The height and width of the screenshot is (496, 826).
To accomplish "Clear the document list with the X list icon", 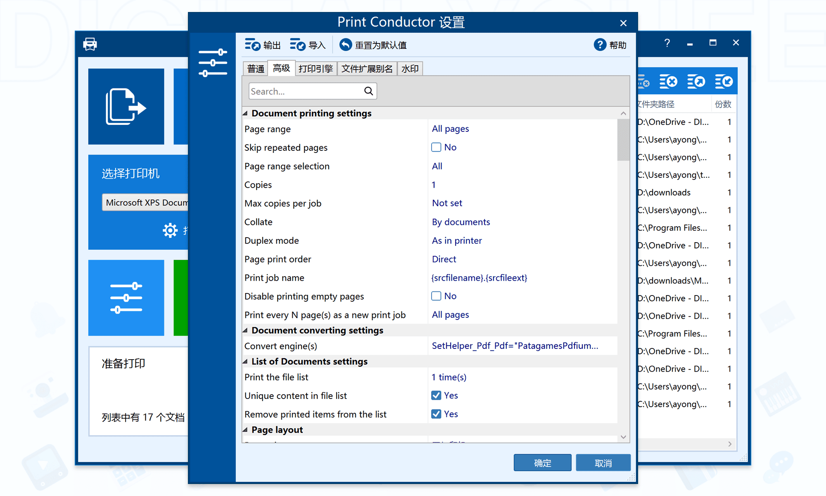I will pyautogui.click(x=668, y=81).
